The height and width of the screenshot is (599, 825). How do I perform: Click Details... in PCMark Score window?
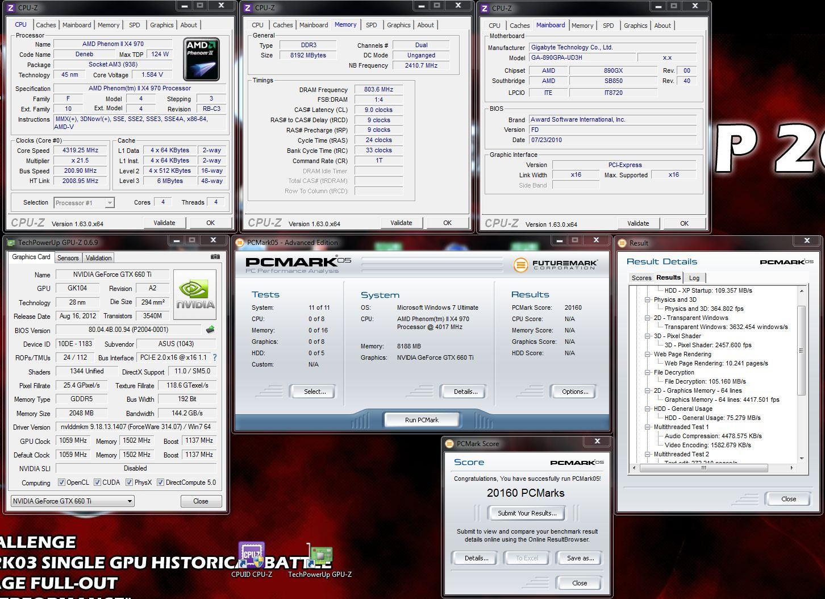pos(476,558)
